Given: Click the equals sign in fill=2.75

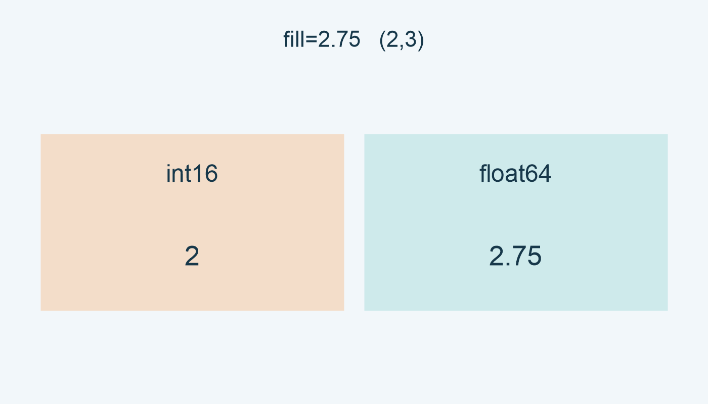Looking at the screenshot, I should (x=311, y=40).
